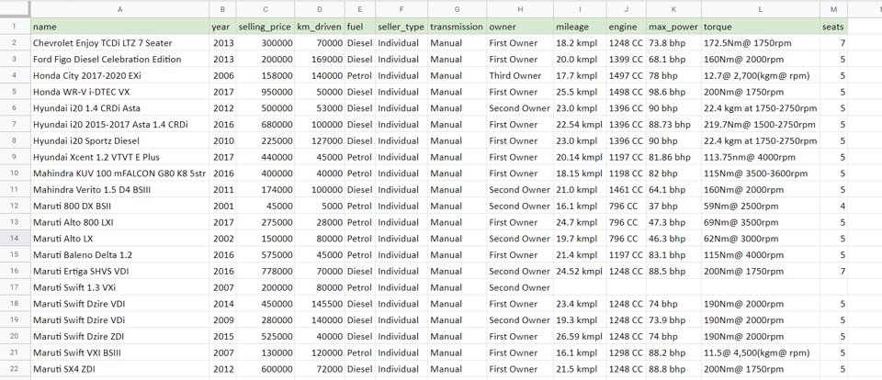The height and width of the screenshot is (380, 882).
Task: Click max_power '98.6 bhp' cell
Action: (673, 92)
